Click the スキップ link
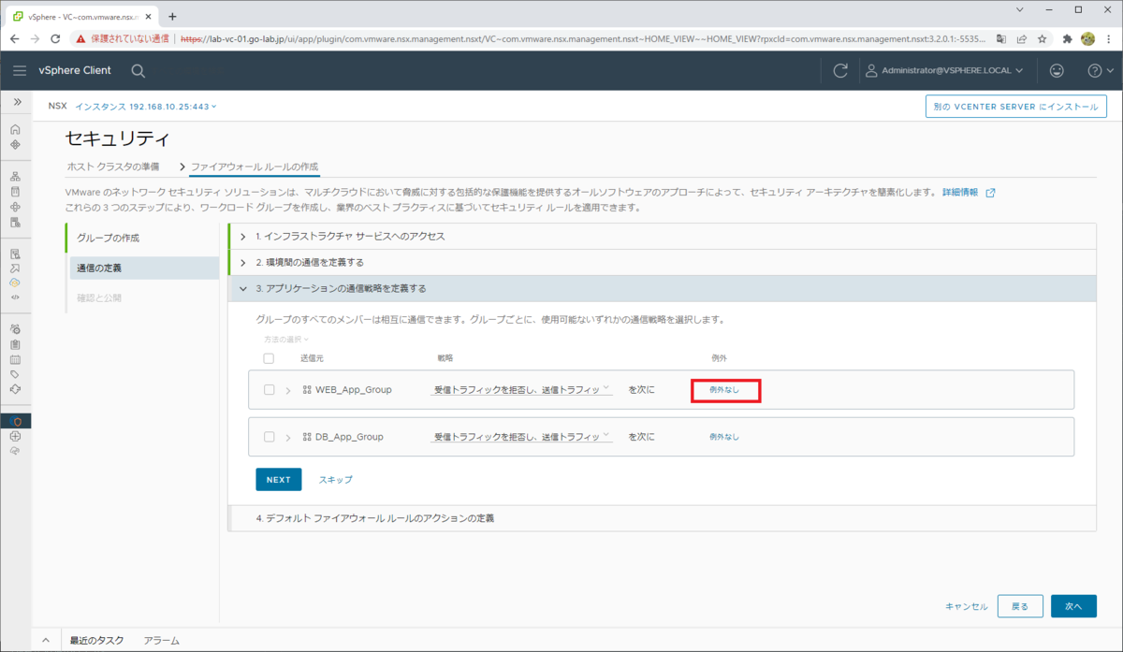Screen dimensions: 1123x652 coord(335,479)
